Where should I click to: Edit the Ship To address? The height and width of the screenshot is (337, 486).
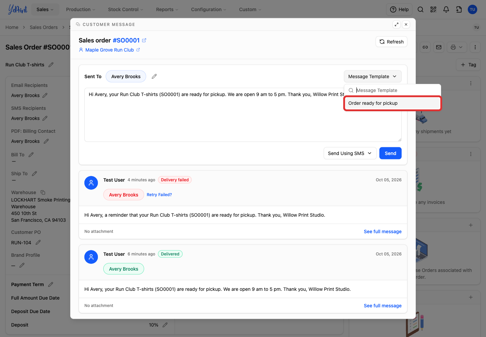[x=34, y=174]
